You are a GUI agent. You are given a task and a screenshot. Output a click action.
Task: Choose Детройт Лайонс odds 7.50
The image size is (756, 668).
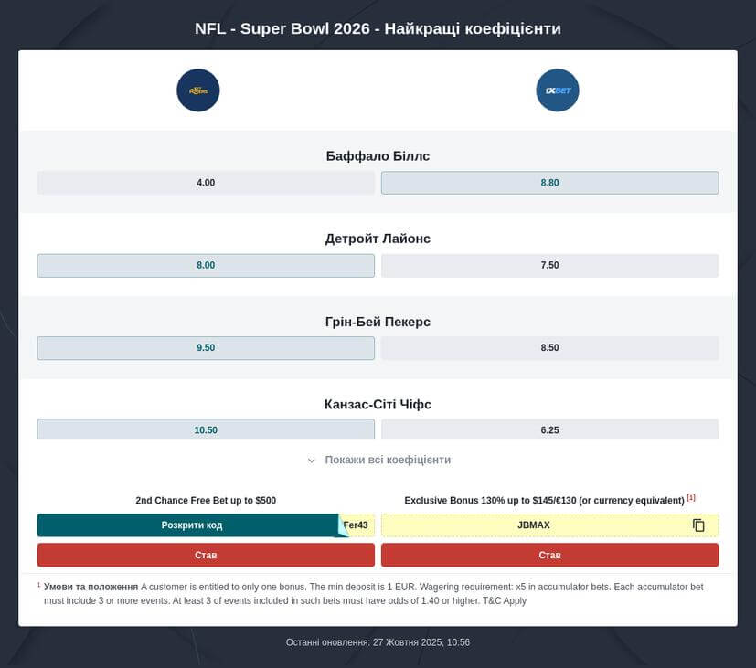pos(549,266)
